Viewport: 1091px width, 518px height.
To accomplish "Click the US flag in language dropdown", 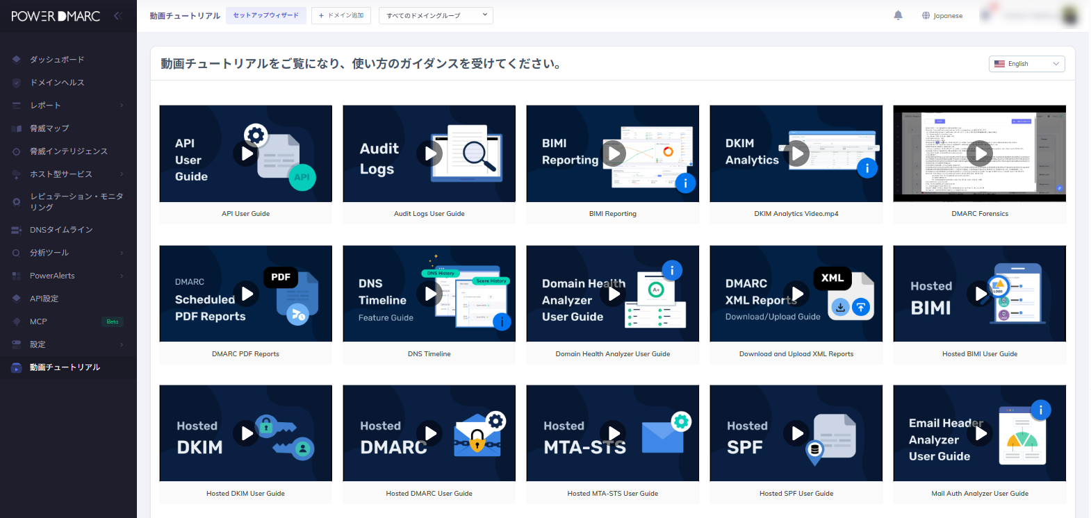I will [999, 64].
